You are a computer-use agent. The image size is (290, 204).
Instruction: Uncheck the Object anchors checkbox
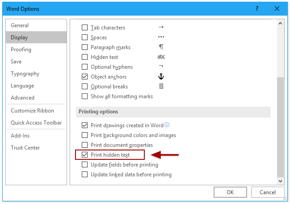click(x=85, y=77)
